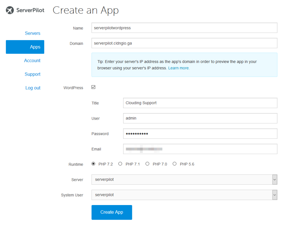Open the Apps menu item
Screen dimensions: 290x229
point(25,47)
